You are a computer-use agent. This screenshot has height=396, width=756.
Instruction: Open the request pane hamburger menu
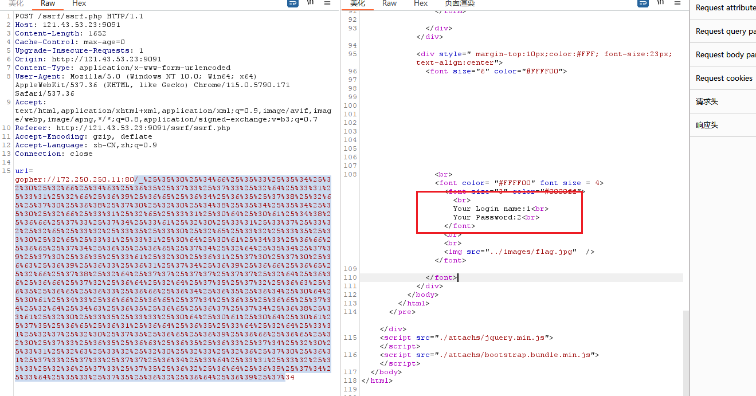click(327, 3)
